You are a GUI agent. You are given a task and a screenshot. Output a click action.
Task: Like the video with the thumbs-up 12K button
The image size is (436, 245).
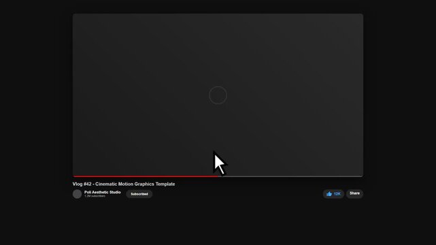333,194
